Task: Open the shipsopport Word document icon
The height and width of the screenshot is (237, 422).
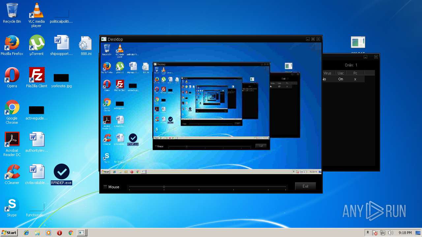Action: pyautogui.click(x=61, y=45)
